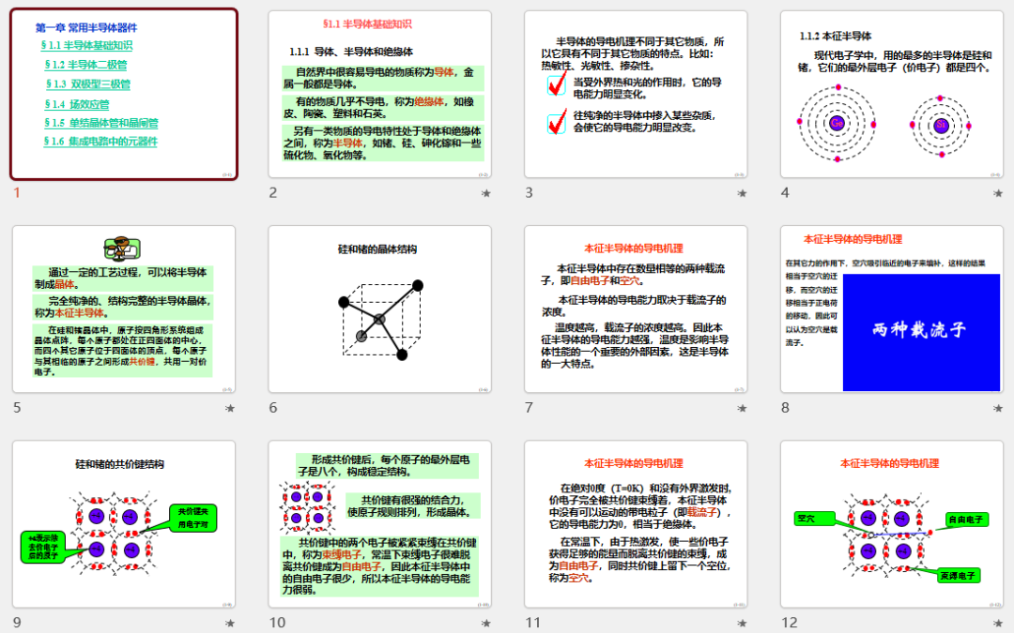This screenshot has height=633, width=1014.
Task: Click the animation star icon under slide 11
Action: (x=742, y=624)
